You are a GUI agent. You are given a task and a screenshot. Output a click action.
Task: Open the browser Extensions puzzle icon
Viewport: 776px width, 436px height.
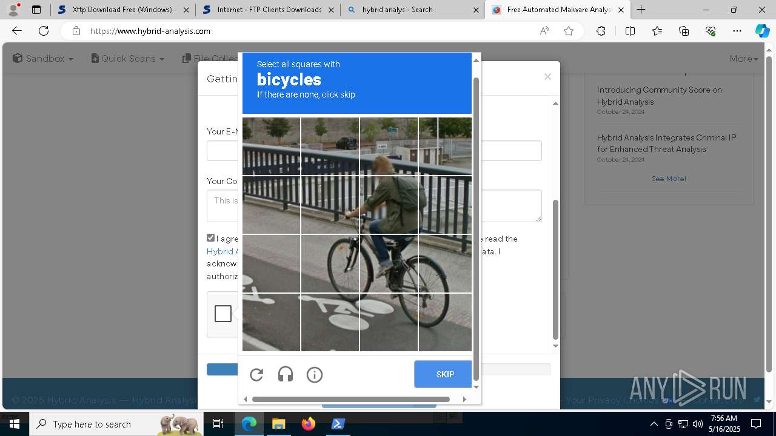pyautogui.click(x=601, y=31)
